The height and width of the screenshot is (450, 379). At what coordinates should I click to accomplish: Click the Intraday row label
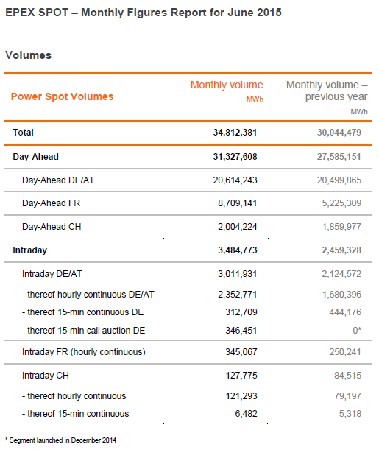(30, 250)
